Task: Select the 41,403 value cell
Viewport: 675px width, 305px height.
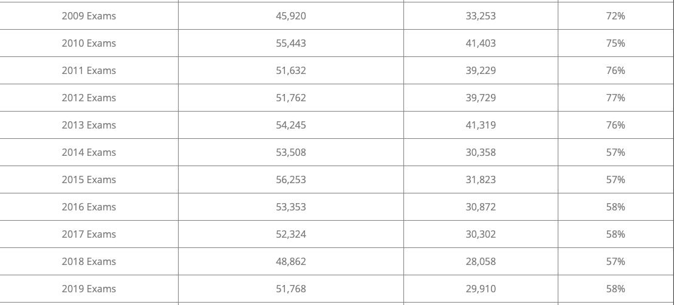Action: pyautogui.click(x=481, y=43)
